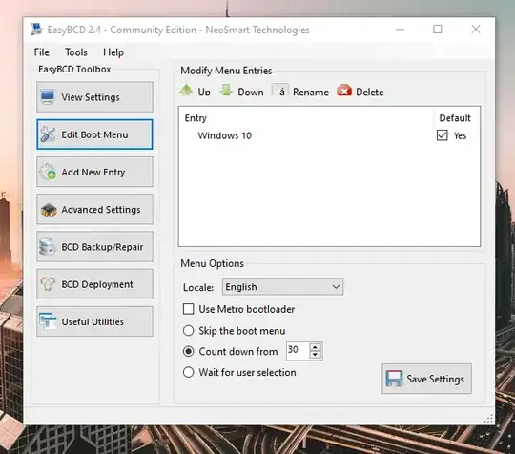Viewport: 515px width, 454px height.
Task: Click the Rename label in toolbar
Action: coord(311,92)
